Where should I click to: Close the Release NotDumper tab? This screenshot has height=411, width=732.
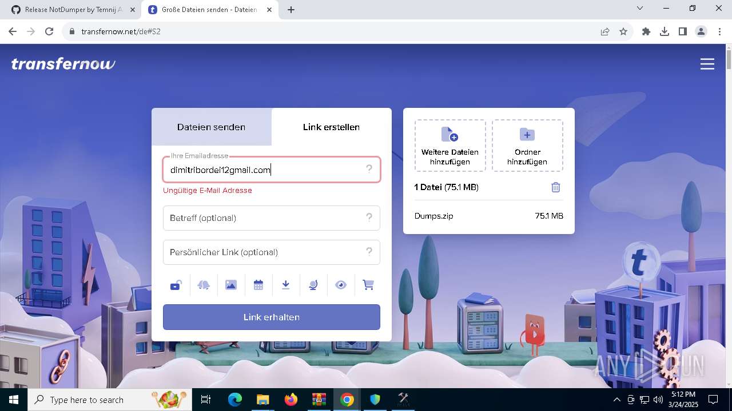click(x=132, y=10)
